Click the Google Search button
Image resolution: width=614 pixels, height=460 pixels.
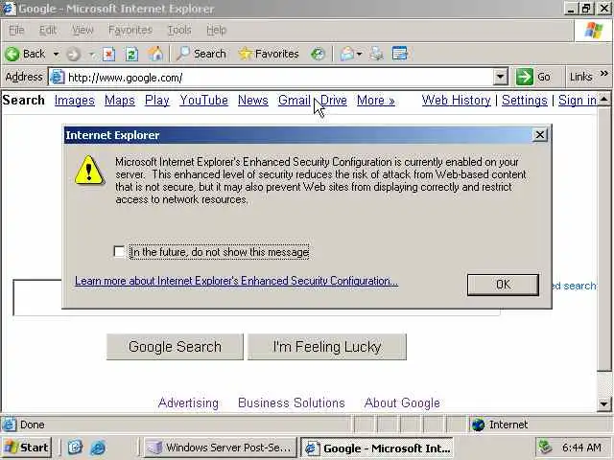[x=175, y=347]
